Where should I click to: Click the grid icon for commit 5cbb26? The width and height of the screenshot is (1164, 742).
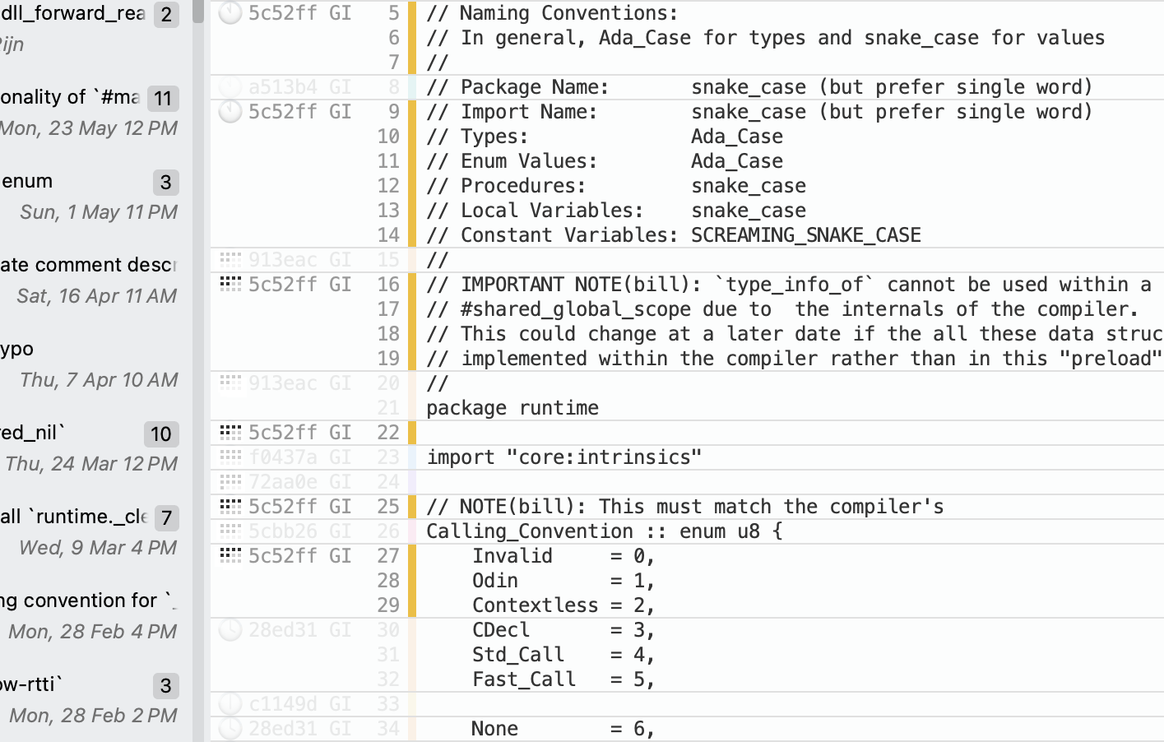click(x=229, y=531)
